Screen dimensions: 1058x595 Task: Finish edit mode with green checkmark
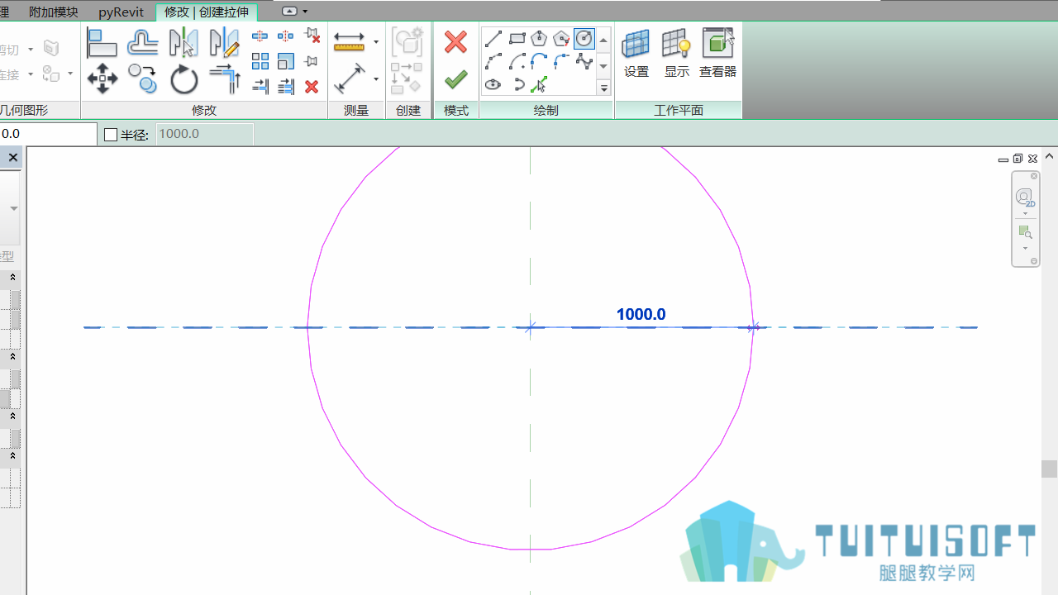point(455,79)
